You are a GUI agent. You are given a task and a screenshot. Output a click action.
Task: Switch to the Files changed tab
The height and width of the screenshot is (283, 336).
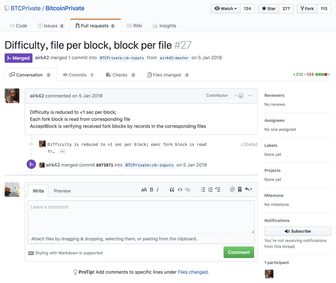pos(168,75)
